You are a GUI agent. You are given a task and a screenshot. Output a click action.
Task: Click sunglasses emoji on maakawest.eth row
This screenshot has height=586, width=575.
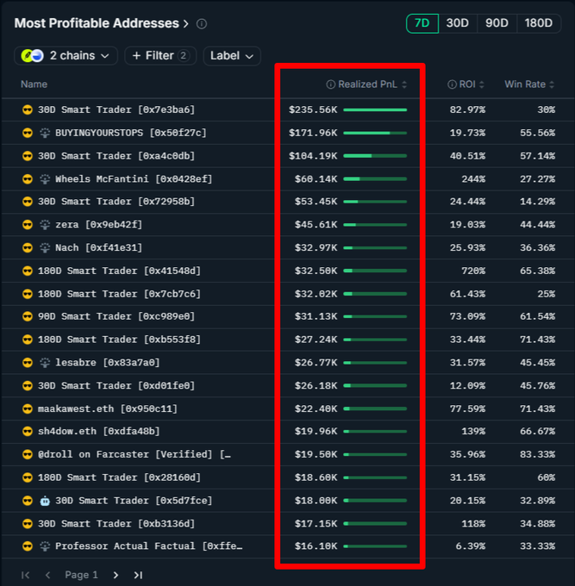pyautogui.click(x=28, y=408)
